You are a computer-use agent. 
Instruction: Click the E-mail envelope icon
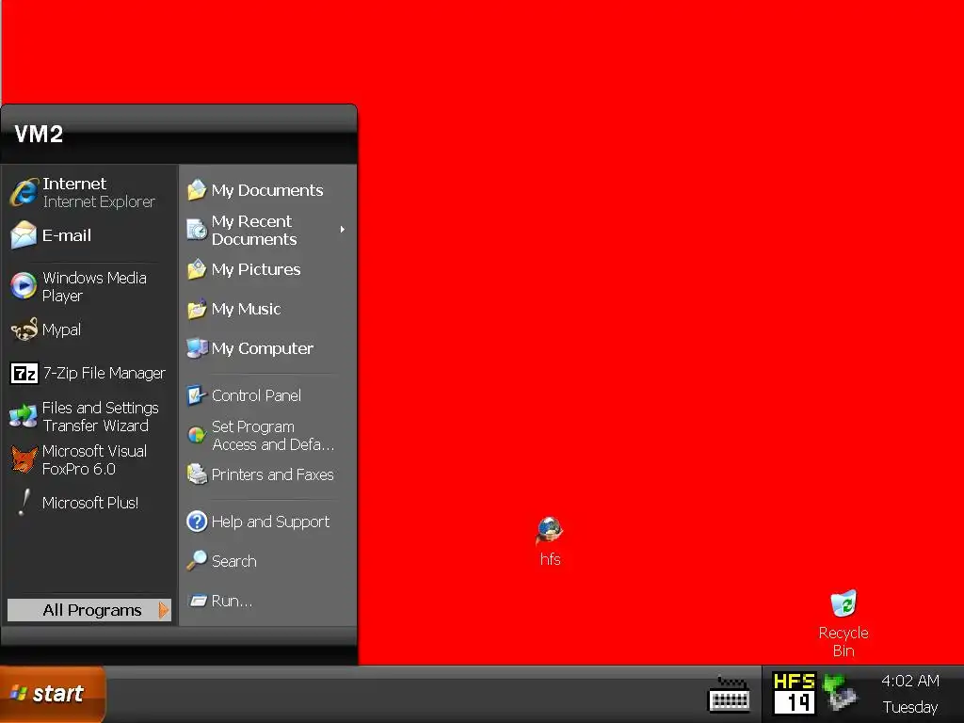pos(24,234)
